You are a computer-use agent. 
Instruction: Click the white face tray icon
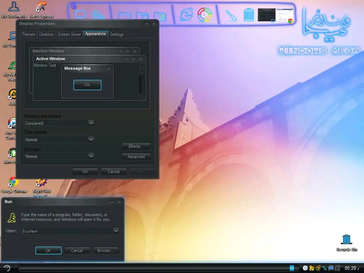point(305,268)
